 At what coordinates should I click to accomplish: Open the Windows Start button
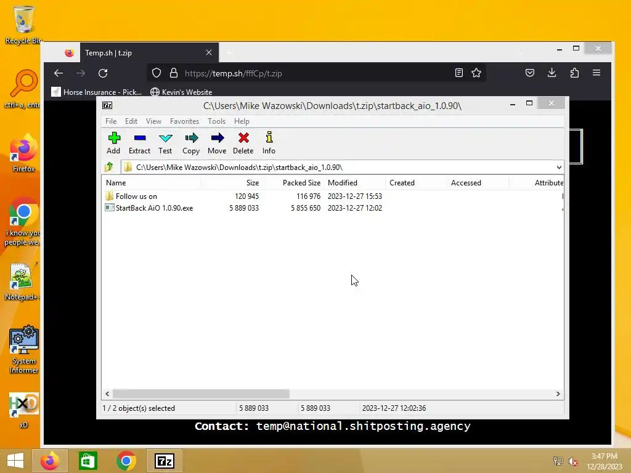pos(15,461)
